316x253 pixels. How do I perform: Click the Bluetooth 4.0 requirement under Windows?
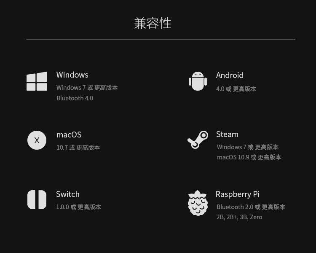click(x=75, y=98)
